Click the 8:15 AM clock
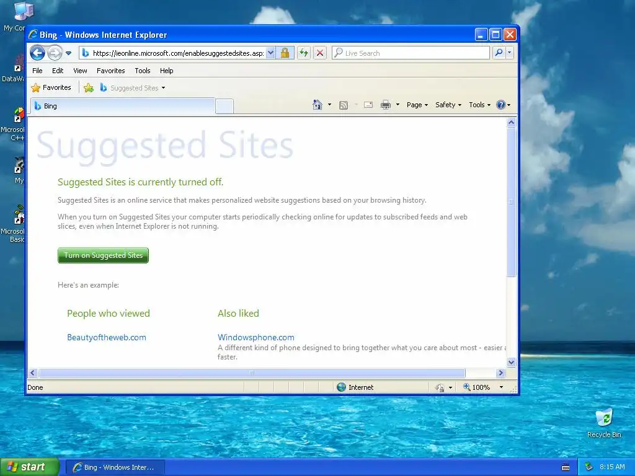Image resolution: width=635 pixels, height=476 pixels. coord(612,467)
